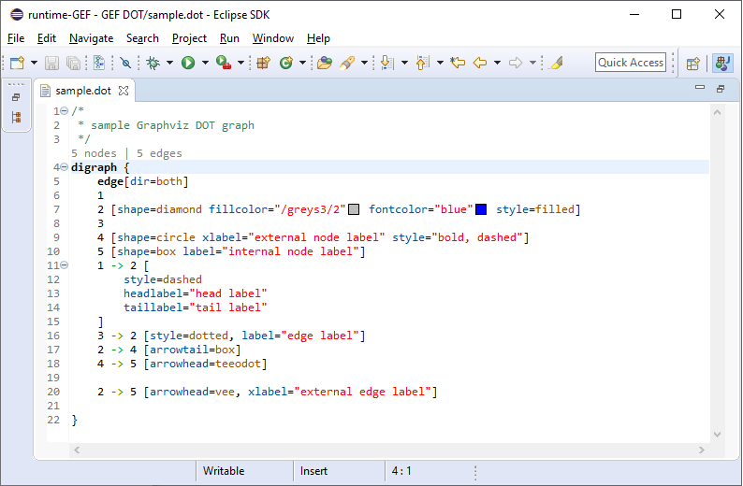This screenshot has height=486, width=743.
Task: Collapse the digraph block fold marker
Action: pyautogui.click(x=64, y=168)
